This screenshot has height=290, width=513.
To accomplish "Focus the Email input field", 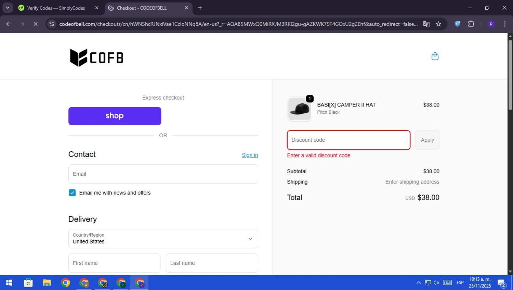I will coord(163,174).
